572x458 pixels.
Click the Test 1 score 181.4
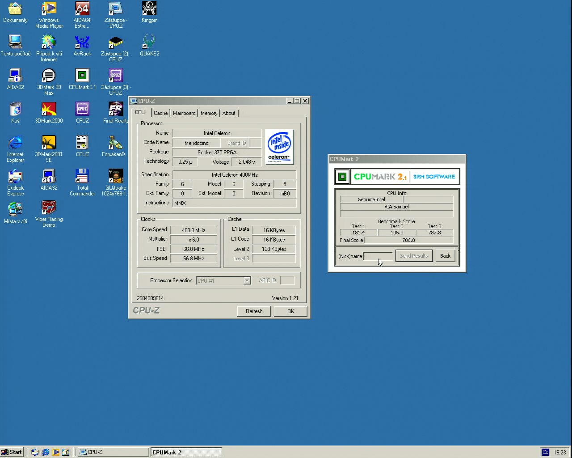click(x=358, y=233)
